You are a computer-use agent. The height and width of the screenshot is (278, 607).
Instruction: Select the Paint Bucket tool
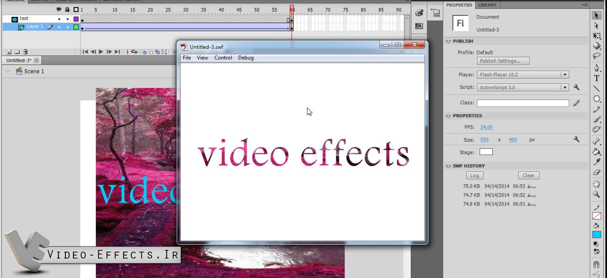click(597, 152)
